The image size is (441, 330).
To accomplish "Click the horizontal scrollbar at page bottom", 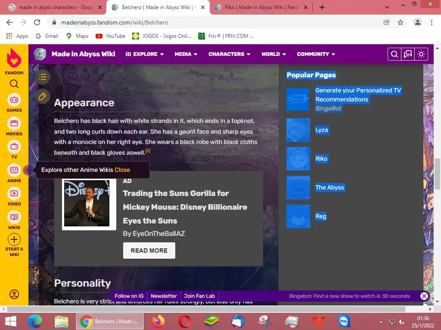I will (206, 309).
